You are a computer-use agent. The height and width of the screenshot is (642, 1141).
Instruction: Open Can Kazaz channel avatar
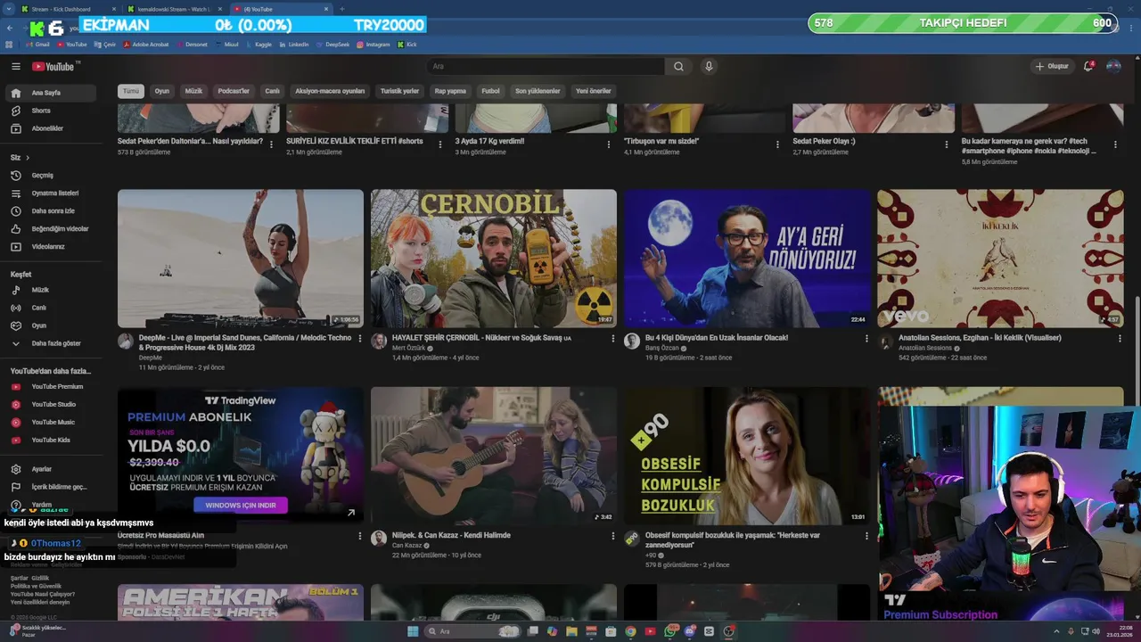coord(379,539)
